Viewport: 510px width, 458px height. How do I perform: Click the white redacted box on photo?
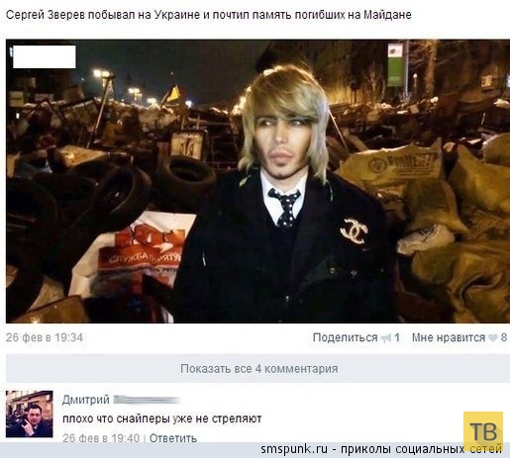(x=45, y=56)
